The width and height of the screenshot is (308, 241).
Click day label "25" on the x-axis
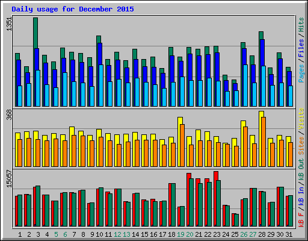235,234
